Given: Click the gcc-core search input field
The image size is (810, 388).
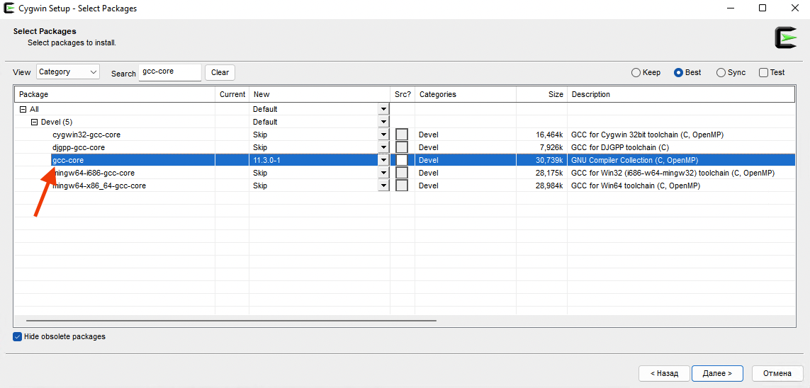Looking at the screenshot, I should [x=170, y=72].
